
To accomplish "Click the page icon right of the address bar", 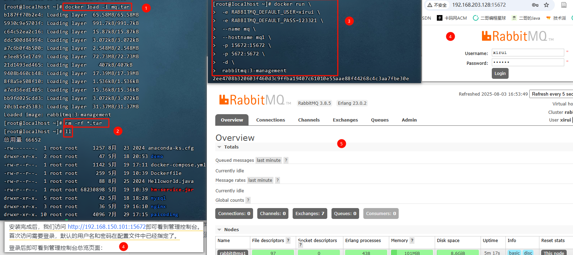I will [x=564, y=5].
